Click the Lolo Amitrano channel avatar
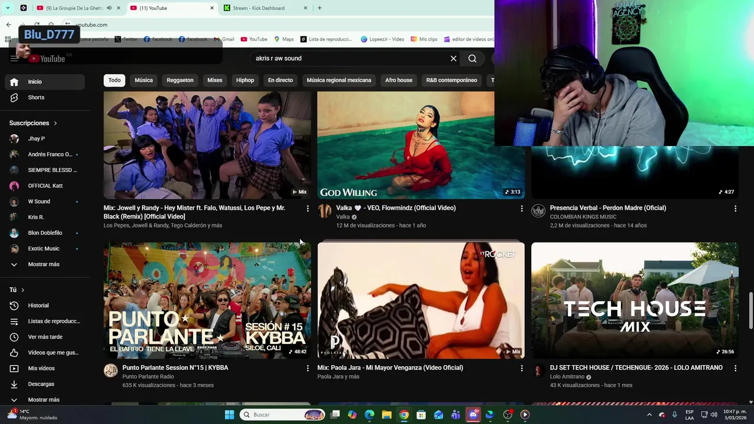This screenshot has height=424, width=754. pyautogui.click(x=538, y=370)
